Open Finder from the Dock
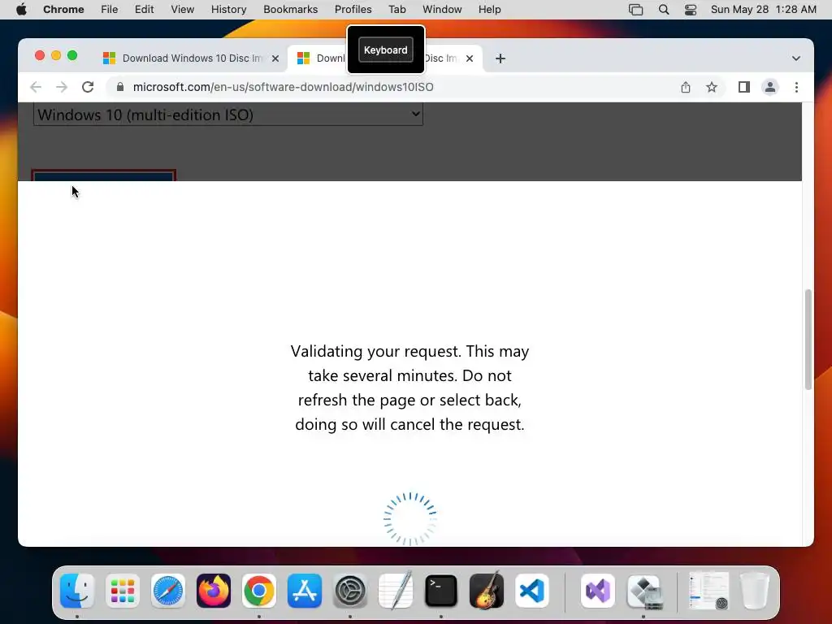Image resolution: width=832 pixels, height=624 pixels. [x=77, y=591]
